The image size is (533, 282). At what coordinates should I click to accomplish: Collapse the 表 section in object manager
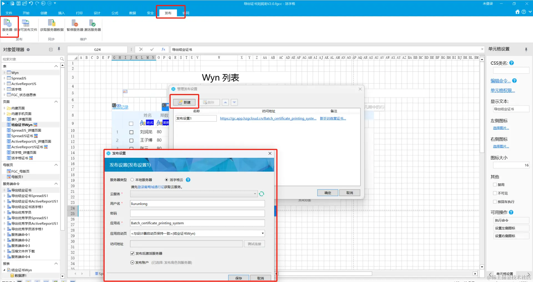(56, 66)
